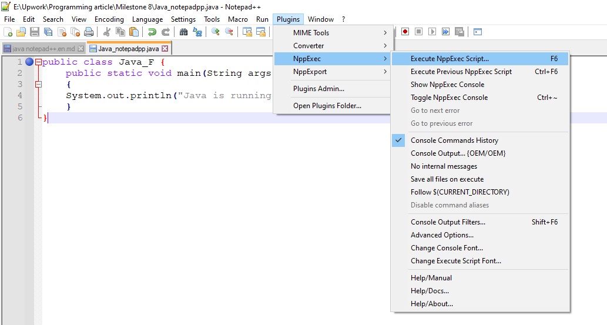The width and height of the screenshot is (607, 325).
Task: Click the Synchronize horizontal scrolling icon
Action: tap(260, 32)
